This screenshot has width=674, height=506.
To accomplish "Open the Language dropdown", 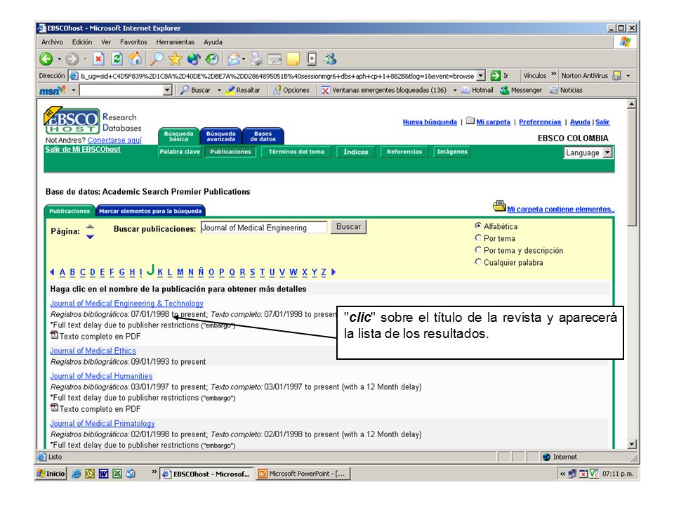I will tap(588, 153).
